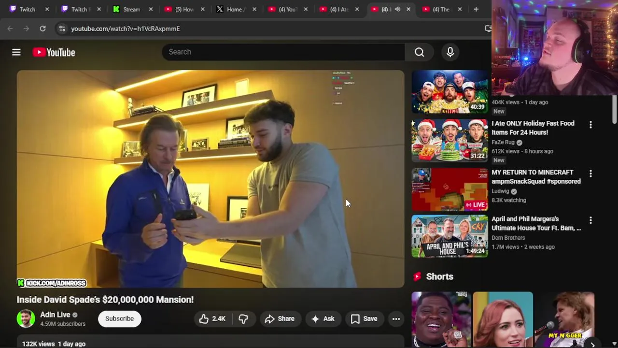Open "MY RETURN TO MINECRAFT" video title
The height and width of the screenshot is (348, 618).
pyautogui.click(x=536, y=177)
